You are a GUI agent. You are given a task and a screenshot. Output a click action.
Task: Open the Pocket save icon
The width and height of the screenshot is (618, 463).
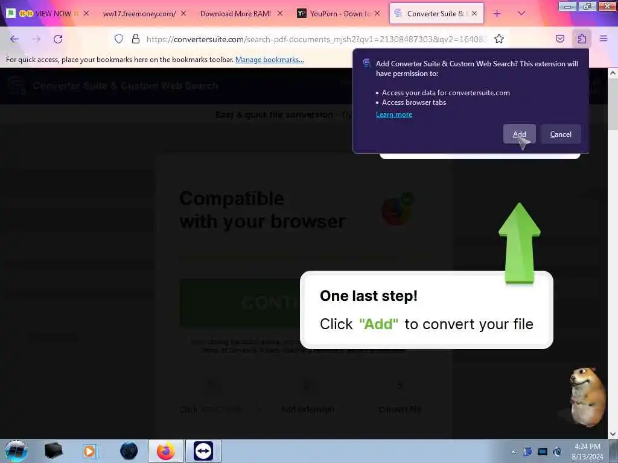(x=560, y=39)
